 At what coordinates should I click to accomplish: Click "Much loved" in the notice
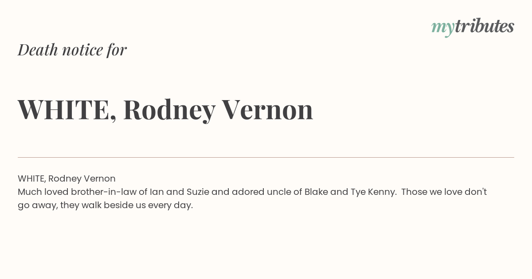pyautogui.click(x=43, y=192)
